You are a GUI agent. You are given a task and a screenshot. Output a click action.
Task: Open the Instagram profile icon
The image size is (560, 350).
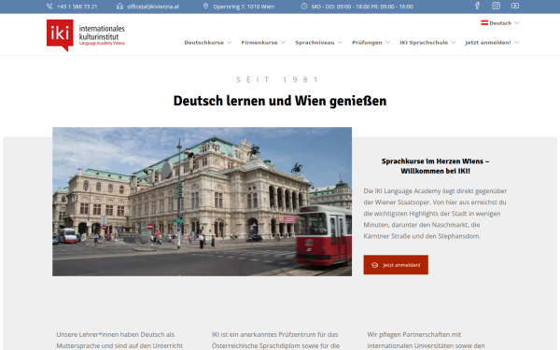click(x=497, y=6)
